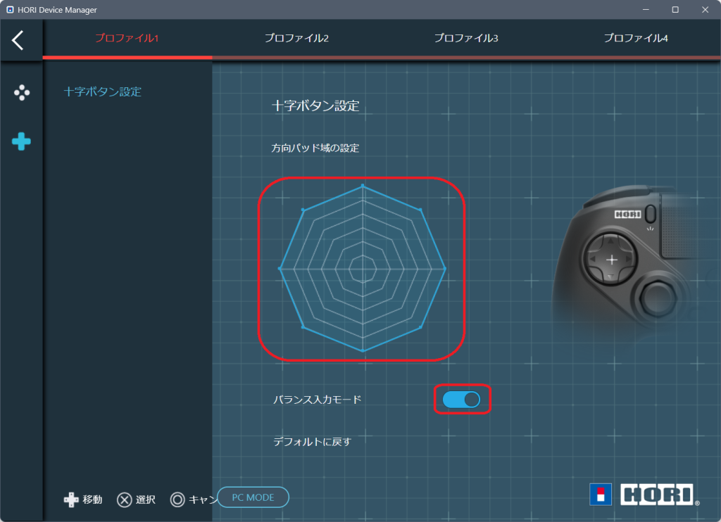
Task: Click the D-pad on the controller image
Action: pos(610,260)
